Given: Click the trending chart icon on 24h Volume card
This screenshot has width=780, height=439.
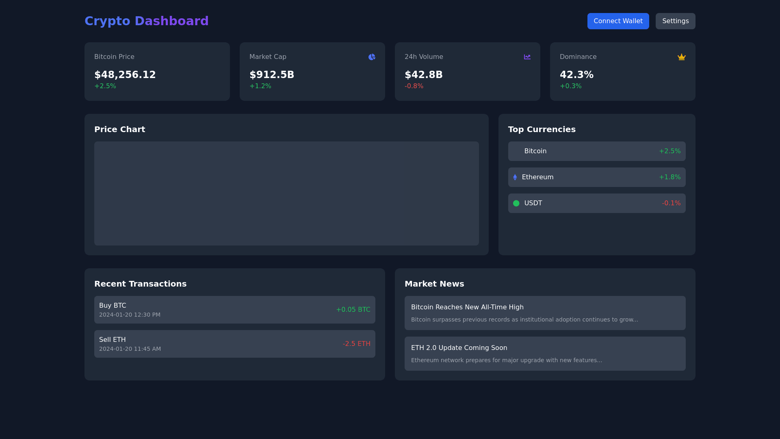Looking at the screenshot, I should [527, 57].
